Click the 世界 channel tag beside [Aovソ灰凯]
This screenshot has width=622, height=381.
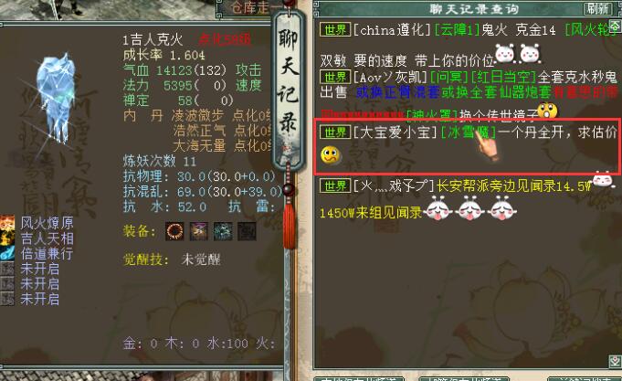(x=335, y=77)
